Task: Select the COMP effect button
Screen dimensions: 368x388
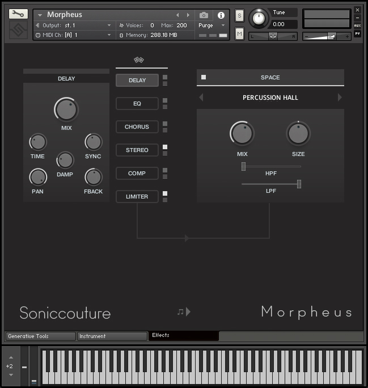Action: click(137, 173)
